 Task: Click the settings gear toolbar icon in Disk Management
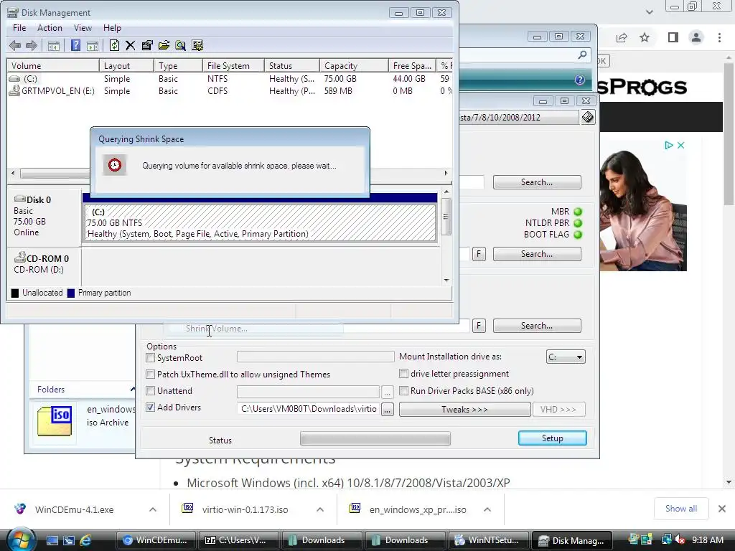(x=197, y=45)
